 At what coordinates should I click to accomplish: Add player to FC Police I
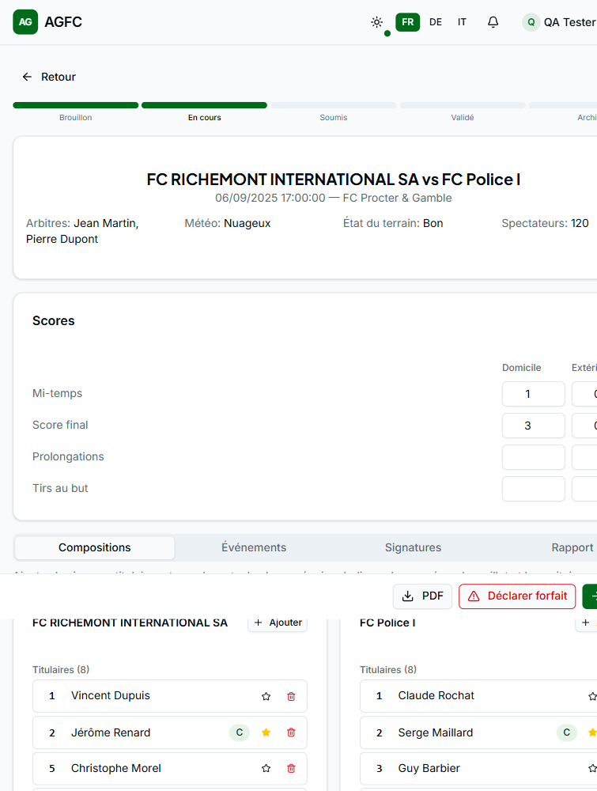pyautogui.click(x=587, y=623)
